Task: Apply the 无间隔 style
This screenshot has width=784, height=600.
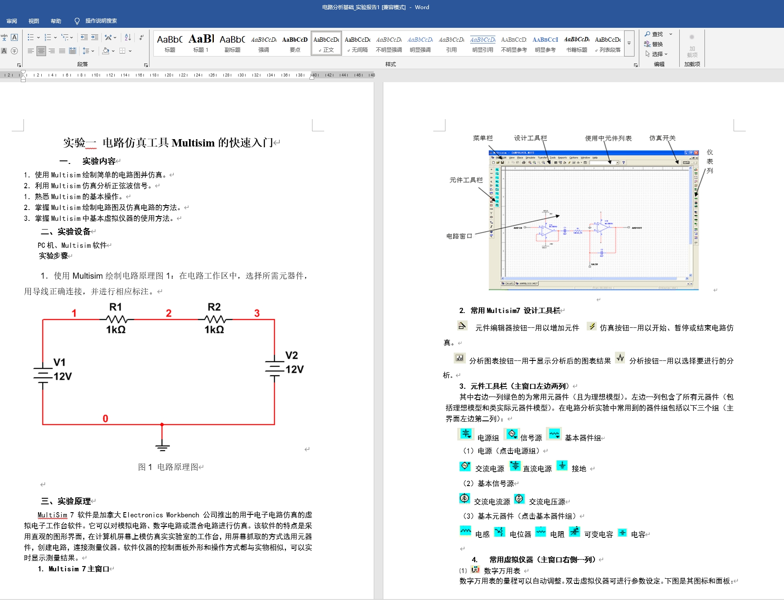Action: pyautogui.click(x=358, y=43)
